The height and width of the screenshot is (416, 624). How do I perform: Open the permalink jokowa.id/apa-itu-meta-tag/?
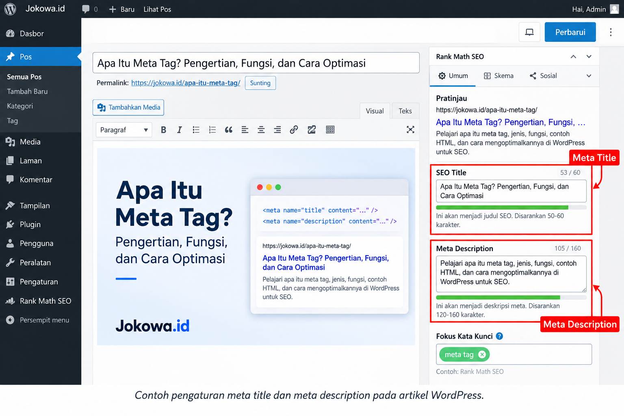[186, 83]
